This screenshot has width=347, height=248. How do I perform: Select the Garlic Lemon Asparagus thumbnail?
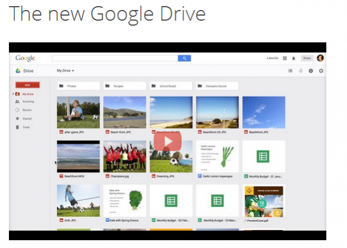[x=217, y=156]
